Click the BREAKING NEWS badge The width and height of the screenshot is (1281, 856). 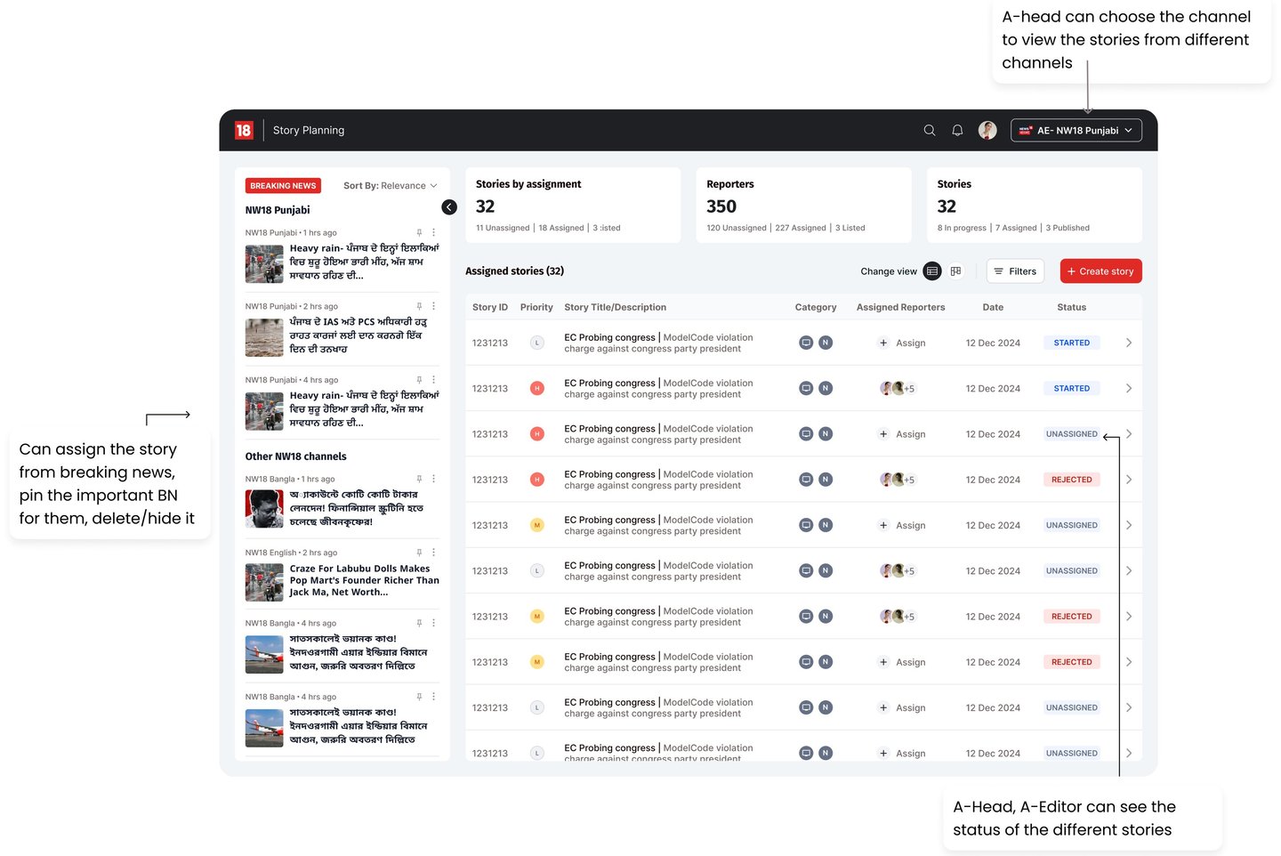click(x=283, y=186)
